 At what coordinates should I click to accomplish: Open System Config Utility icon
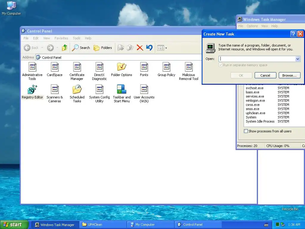pos(99,94)
